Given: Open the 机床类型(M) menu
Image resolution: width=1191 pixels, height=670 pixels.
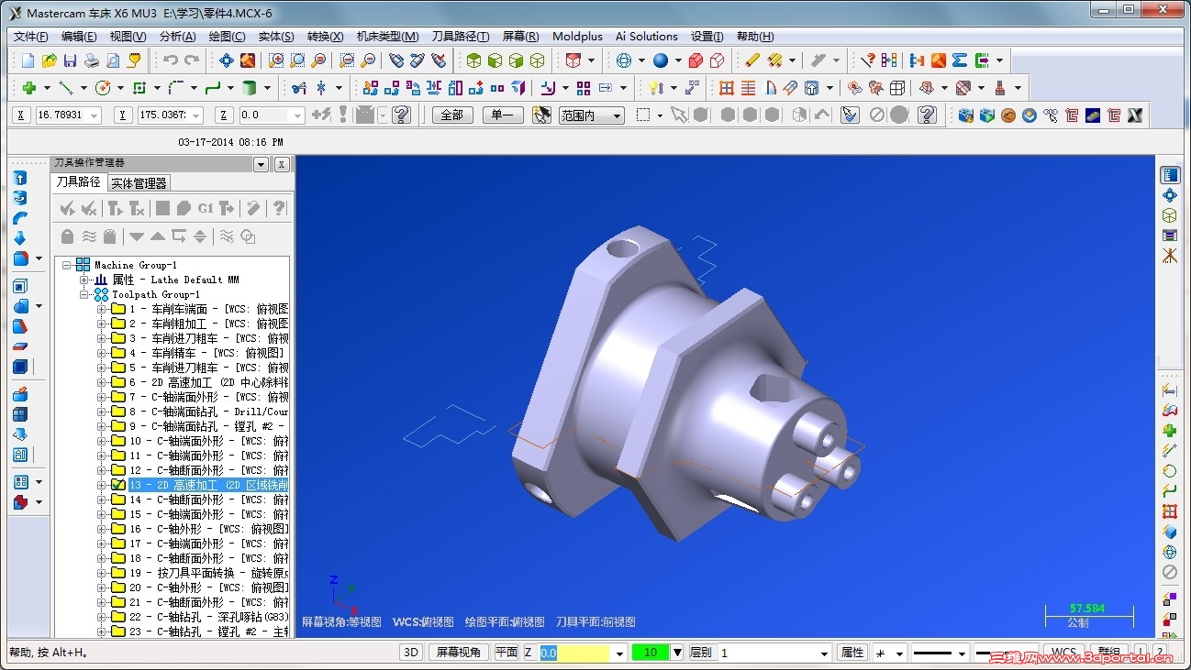Looking at the screenshot, I should point(387,37).
